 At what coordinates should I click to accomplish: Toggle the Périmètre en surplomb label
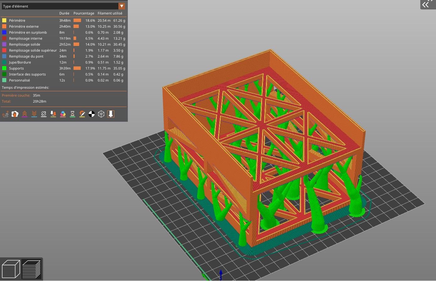click(28, 32)
